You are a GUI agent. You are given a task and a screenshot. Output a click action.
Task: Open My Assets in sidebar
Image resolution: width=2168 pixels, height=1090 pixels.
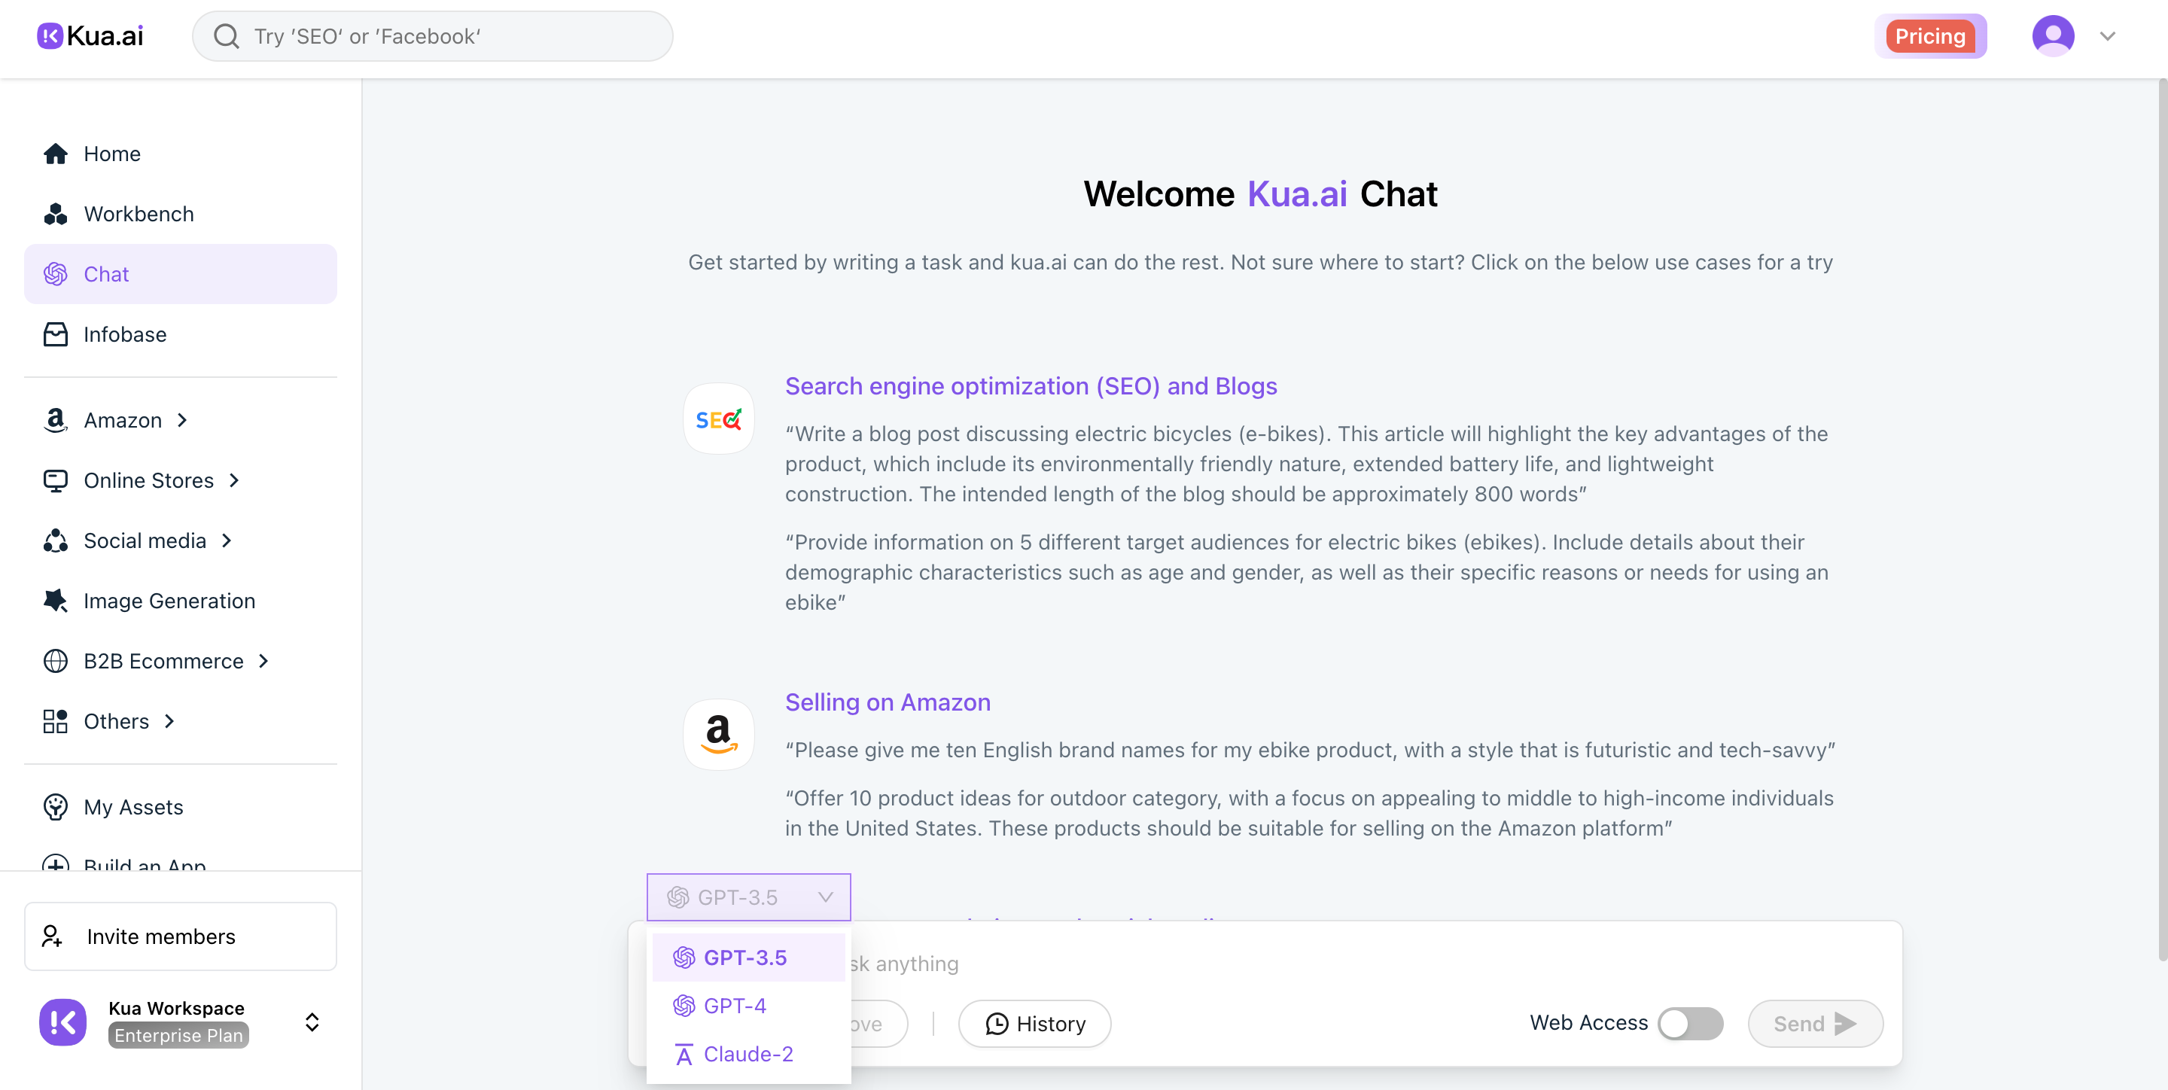180,807
